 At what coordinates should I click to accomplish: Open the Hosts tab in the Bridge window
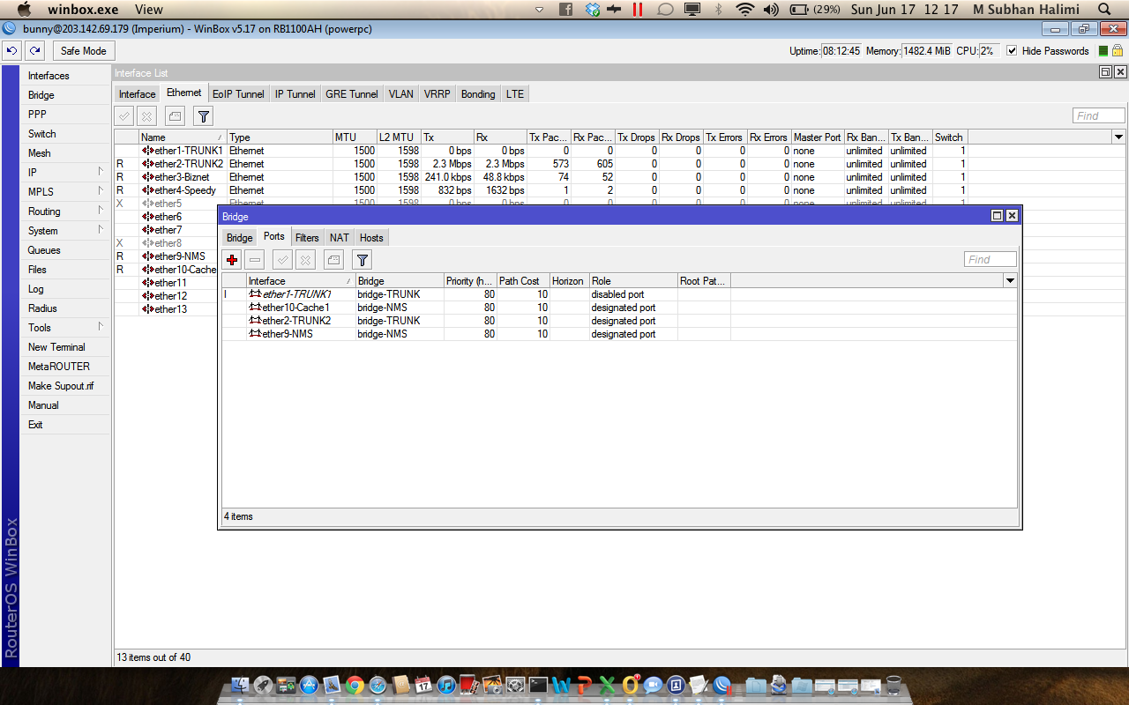tap(370, 237)
